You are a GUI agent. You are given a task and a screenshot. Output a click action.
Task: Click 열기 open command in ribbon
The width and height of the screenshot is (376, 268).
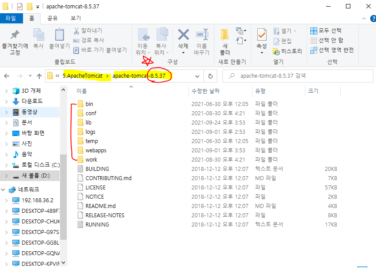[285, 31]
